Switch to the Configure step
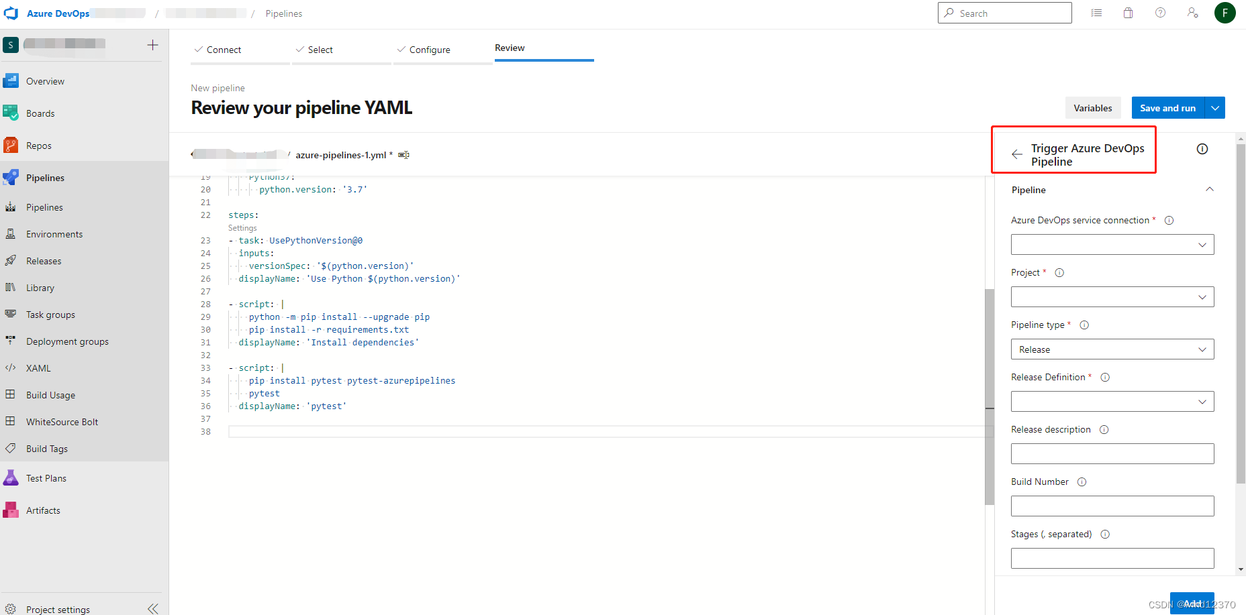This screenshot has width=1246, height=615. 430,49
